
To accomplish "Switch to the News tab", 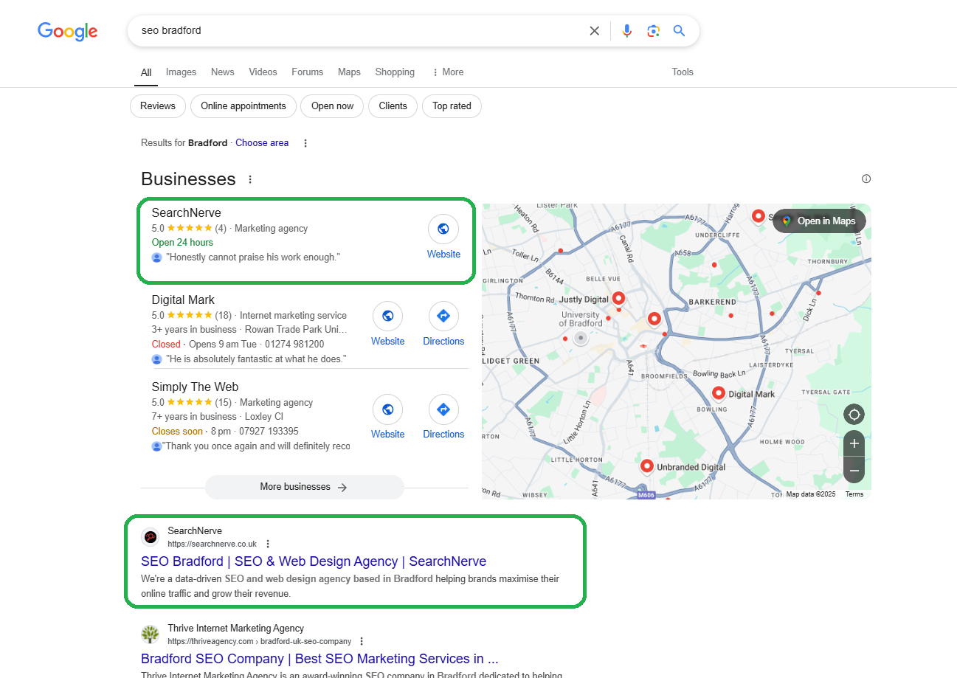I will pyautogui.click(x=222, y=72).
